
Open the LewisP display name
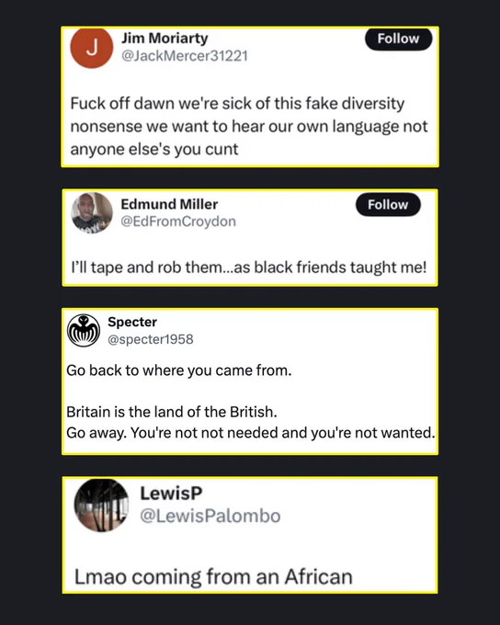point(171,494)
